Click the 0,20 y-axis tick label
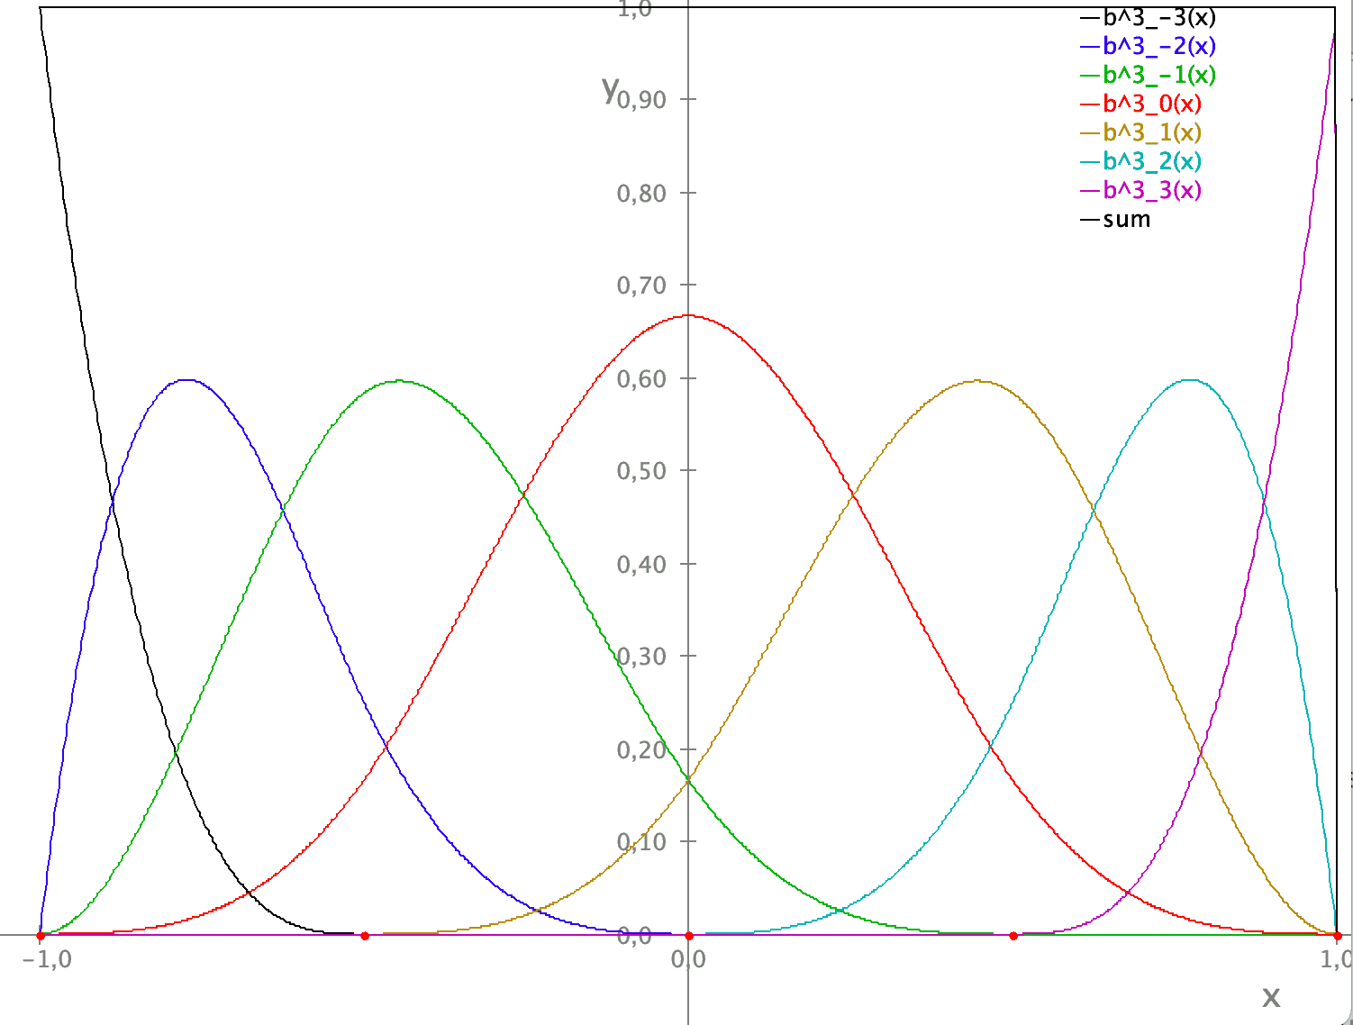Viewport: 1353px width, 1025px height. point(641,749)
